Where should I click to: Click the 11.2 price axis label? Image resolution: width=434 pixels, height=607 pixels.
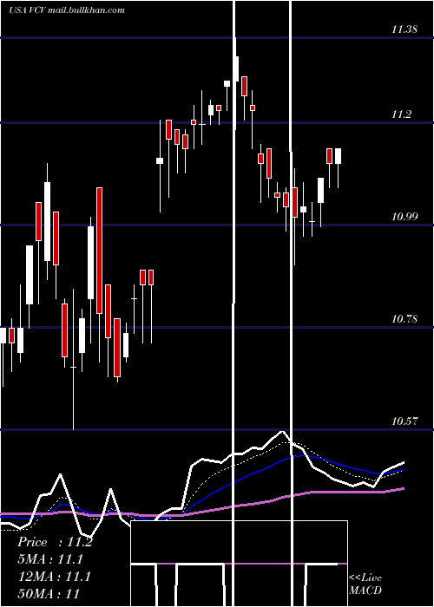pos(401,114)
